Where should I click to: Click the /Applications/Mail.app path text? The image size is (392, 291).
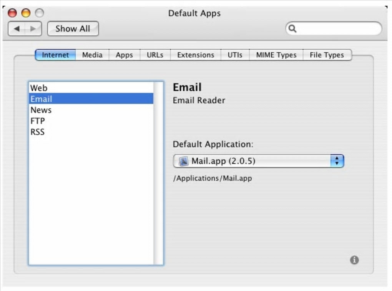tap(213, 178)
